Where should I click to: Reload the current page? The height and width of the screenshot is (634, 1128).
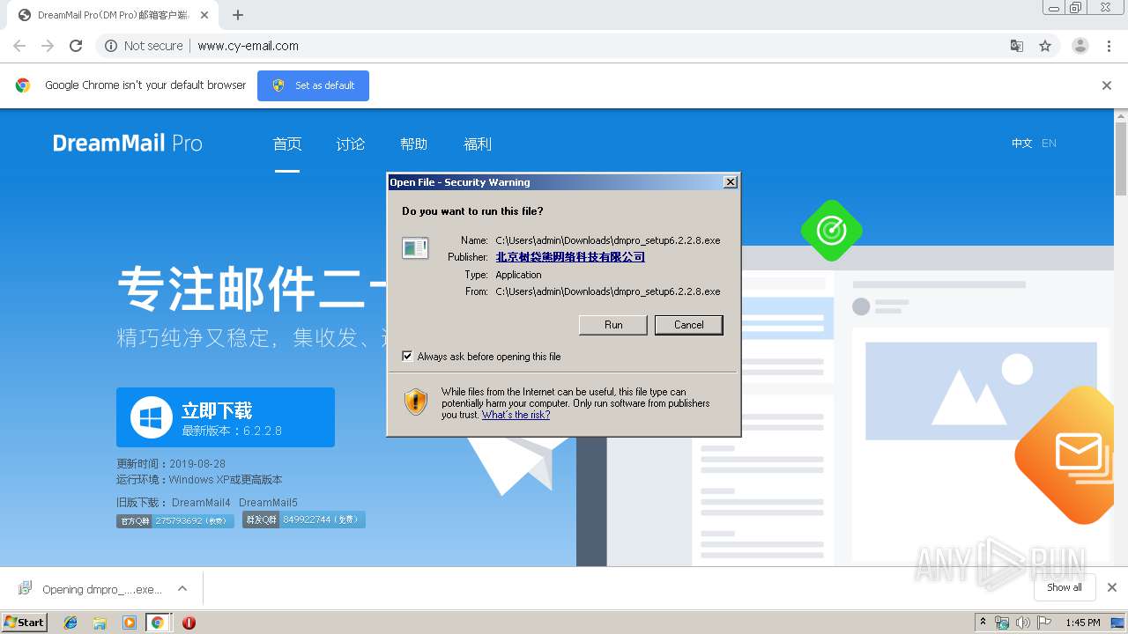76,46
